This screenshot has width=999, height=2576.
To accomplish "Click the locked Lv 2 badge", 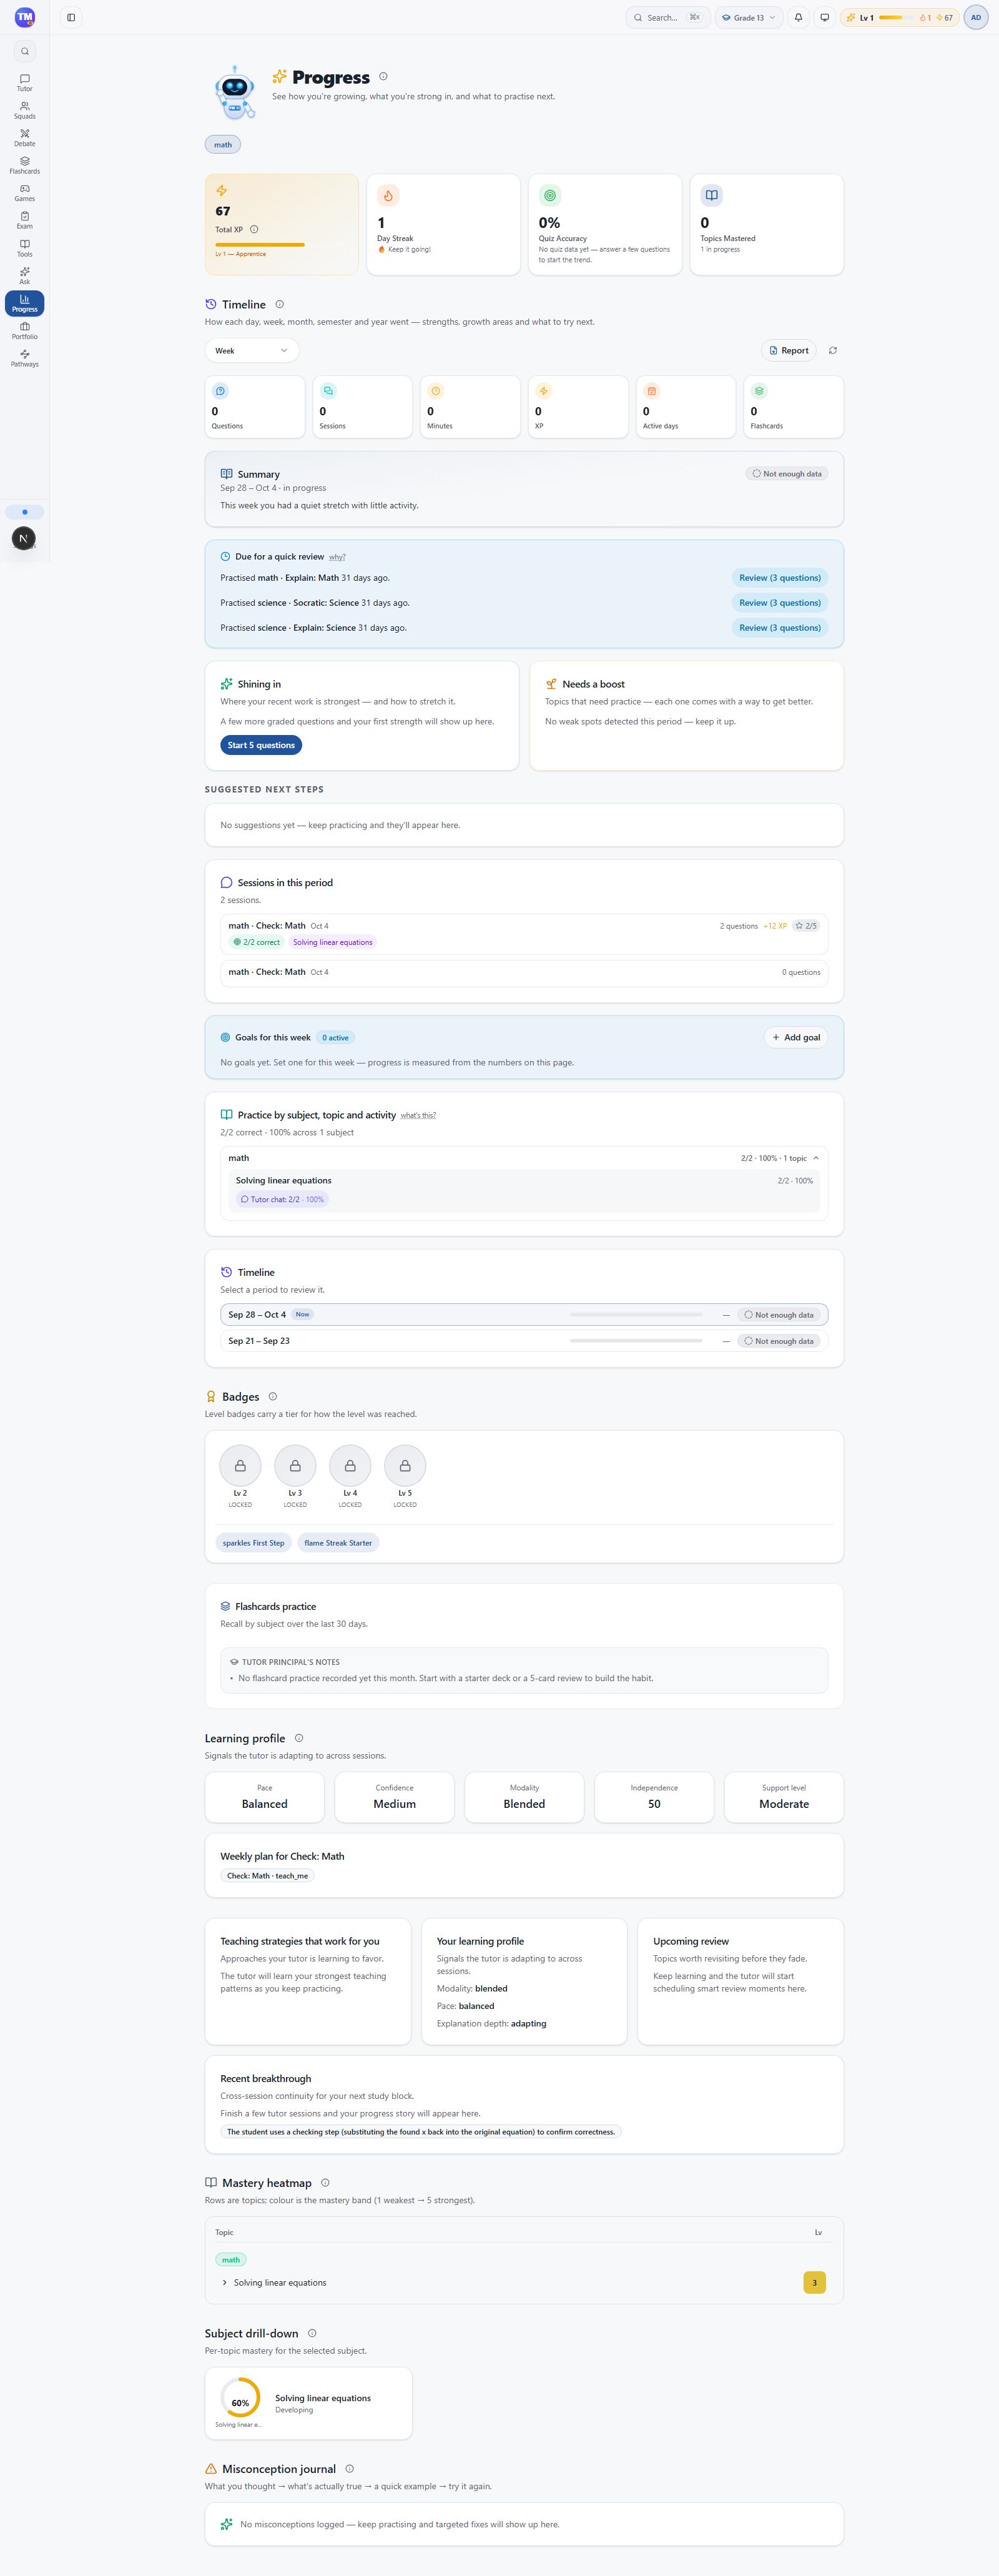I will coord(240,1465).
